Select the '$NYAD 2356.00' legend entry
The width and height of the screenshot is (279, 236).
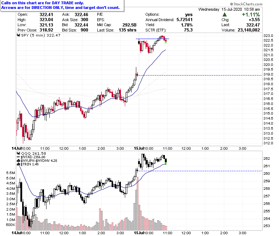coord(33,157)
